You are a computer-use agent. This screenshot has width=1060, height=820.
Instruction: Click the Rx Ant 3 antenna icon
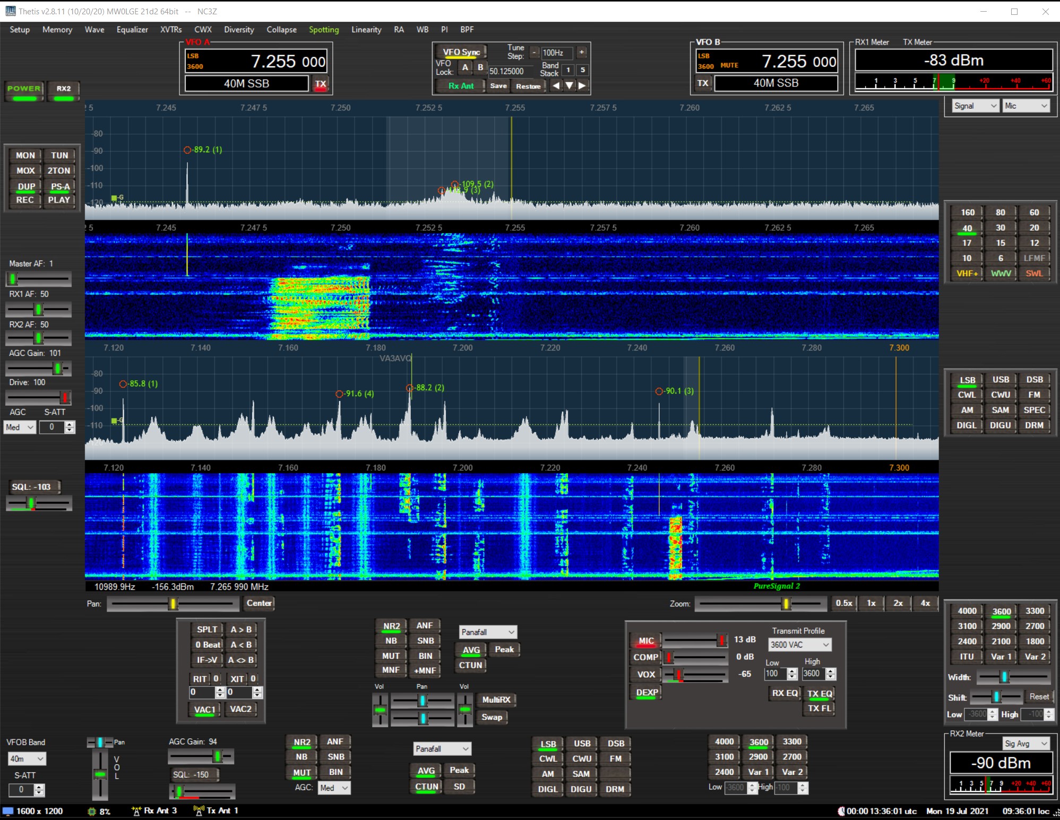tap(136, 811)
